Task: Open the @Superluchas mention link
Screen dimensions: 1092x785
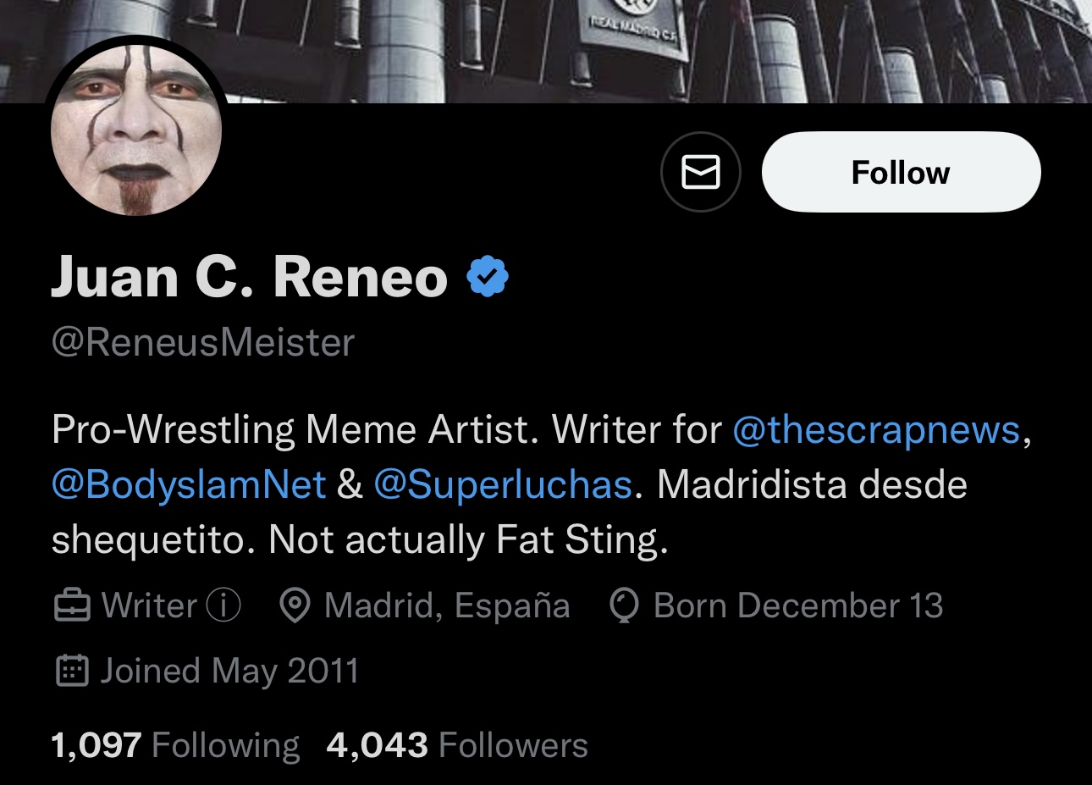Action: pyautogui.click(x=503, y=484)
